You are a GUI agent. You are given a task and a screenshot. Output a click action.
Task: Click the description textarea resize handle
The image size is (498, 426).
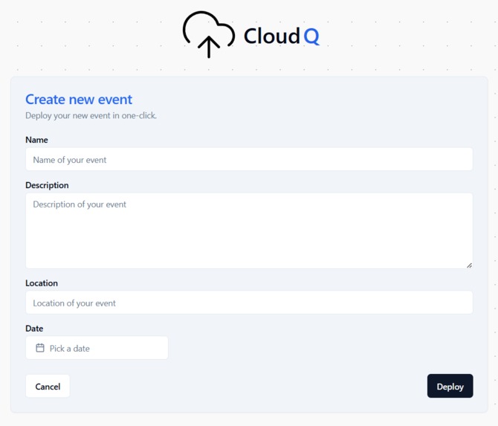coord(470,265)
